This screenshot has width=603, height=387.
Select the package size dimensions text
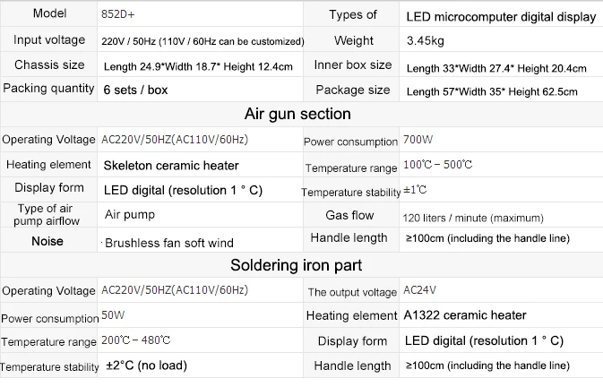pyautogui.click(x=492, y=90)
